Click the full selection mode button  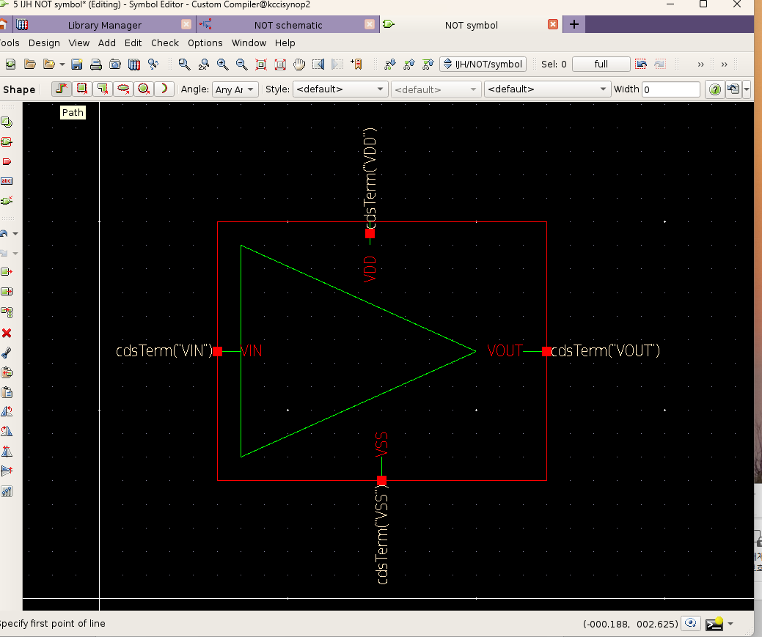click(601, 64)
